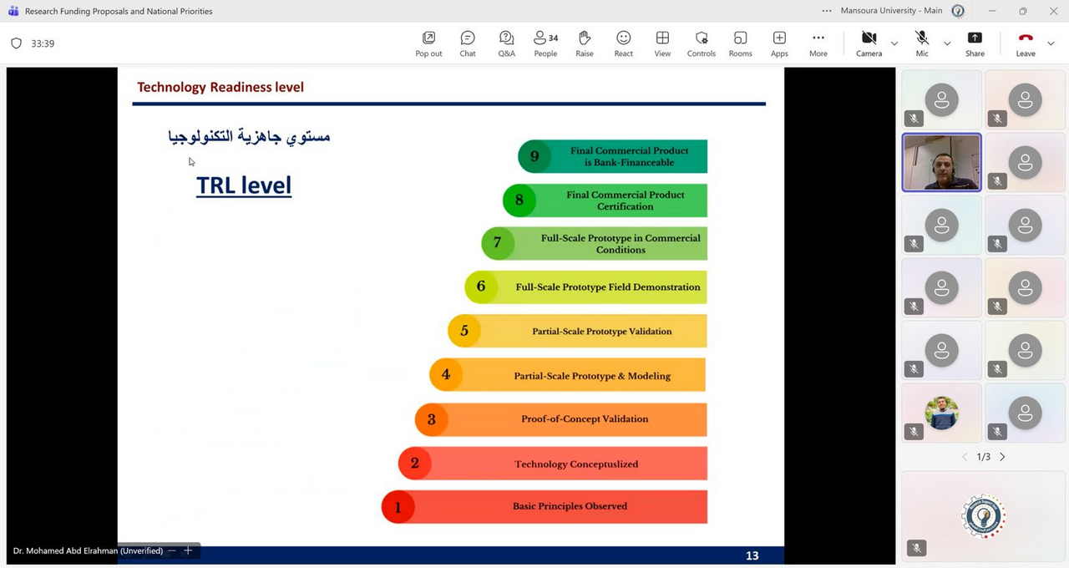Open Leave options dropdown arrow
The width and height of the screenshot is (1069, 568).
point(1051,43)
